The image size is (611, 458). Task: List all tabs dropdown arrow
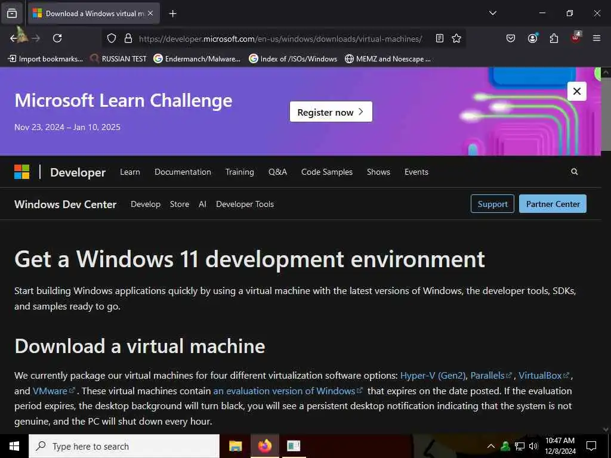click(x=492, y=13)
